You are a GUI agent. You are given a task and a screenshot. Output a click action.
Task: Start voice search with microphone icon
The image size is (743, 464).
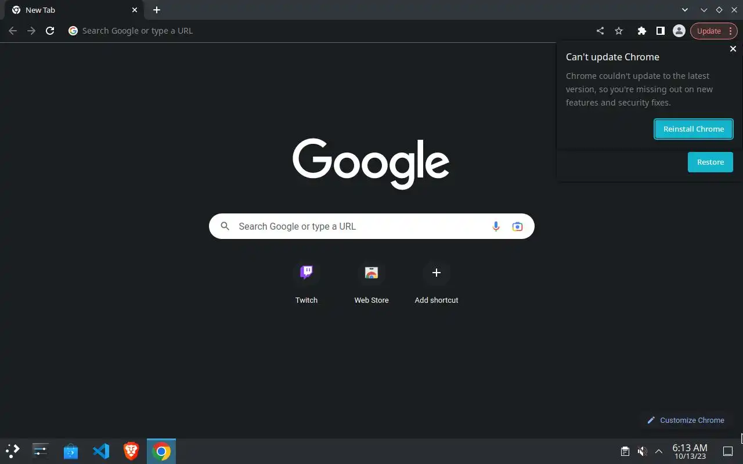point(496,226)
